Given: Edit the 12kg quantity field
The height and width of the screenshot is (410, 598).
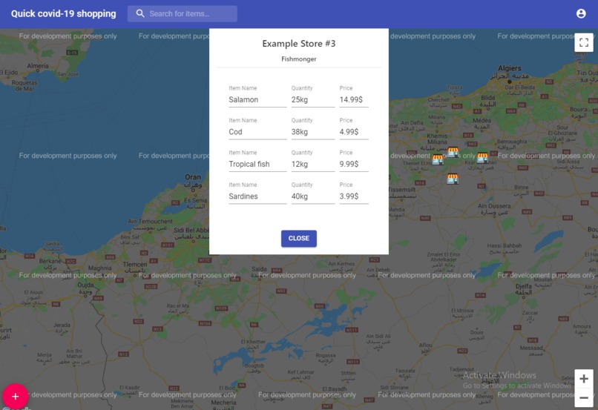Looking at the screenshot, I should (x=313, y=165).
